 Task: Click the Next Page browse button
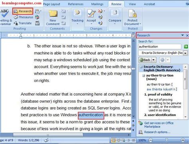tap(133, 130)
